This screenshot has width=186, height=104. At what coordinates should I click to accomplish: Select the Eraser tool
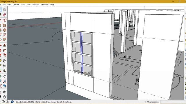[5, 15]
